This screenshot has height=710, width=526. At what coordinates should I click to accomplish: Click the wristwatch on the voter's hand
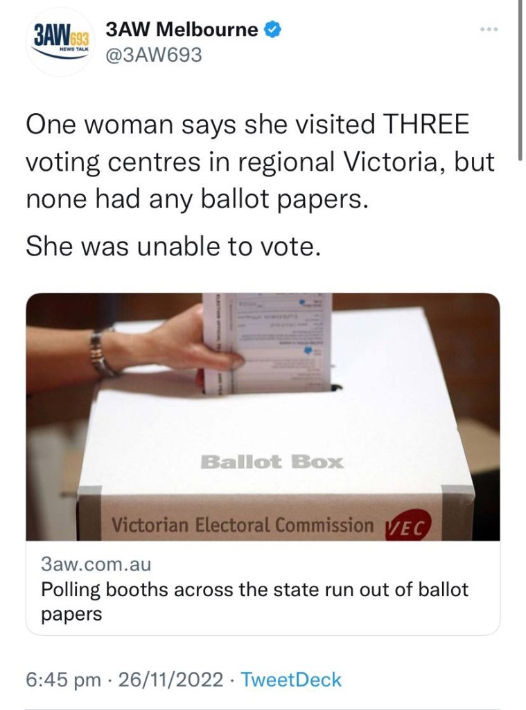(x=102, y=351)
